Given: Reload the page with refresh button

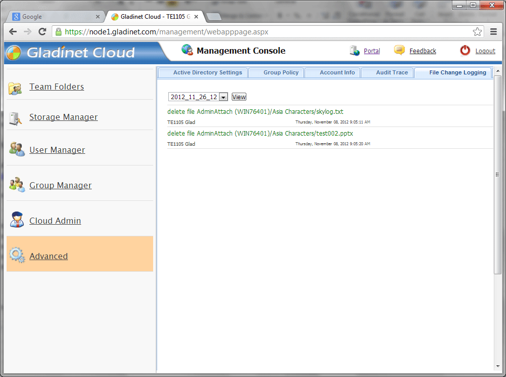Looking at the screenshot, I should point(43,32).
